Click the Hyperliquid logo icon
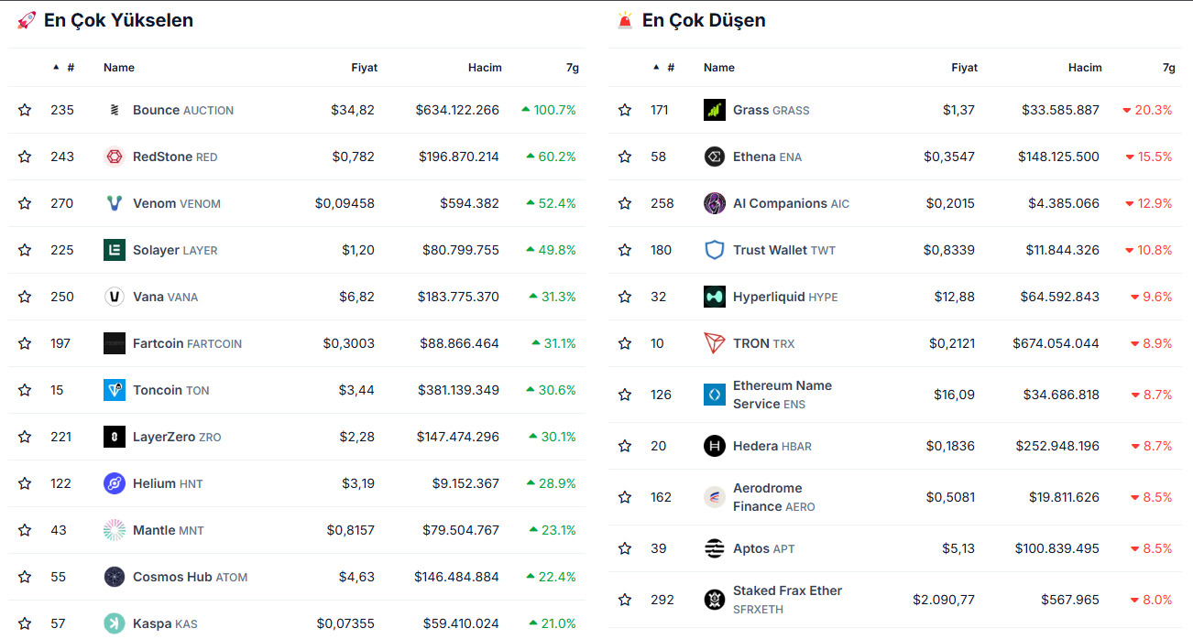 (715, 297)
